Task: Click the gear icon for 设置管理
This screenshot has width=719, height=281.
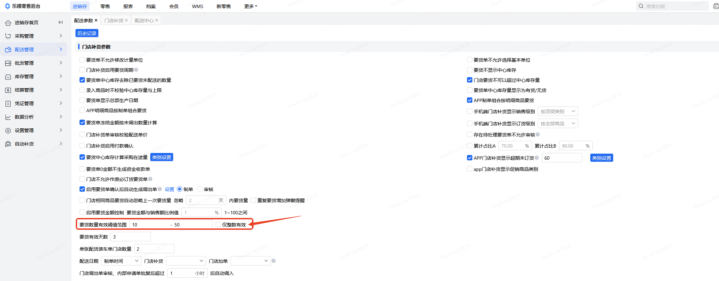Action: tap(8, 130)
